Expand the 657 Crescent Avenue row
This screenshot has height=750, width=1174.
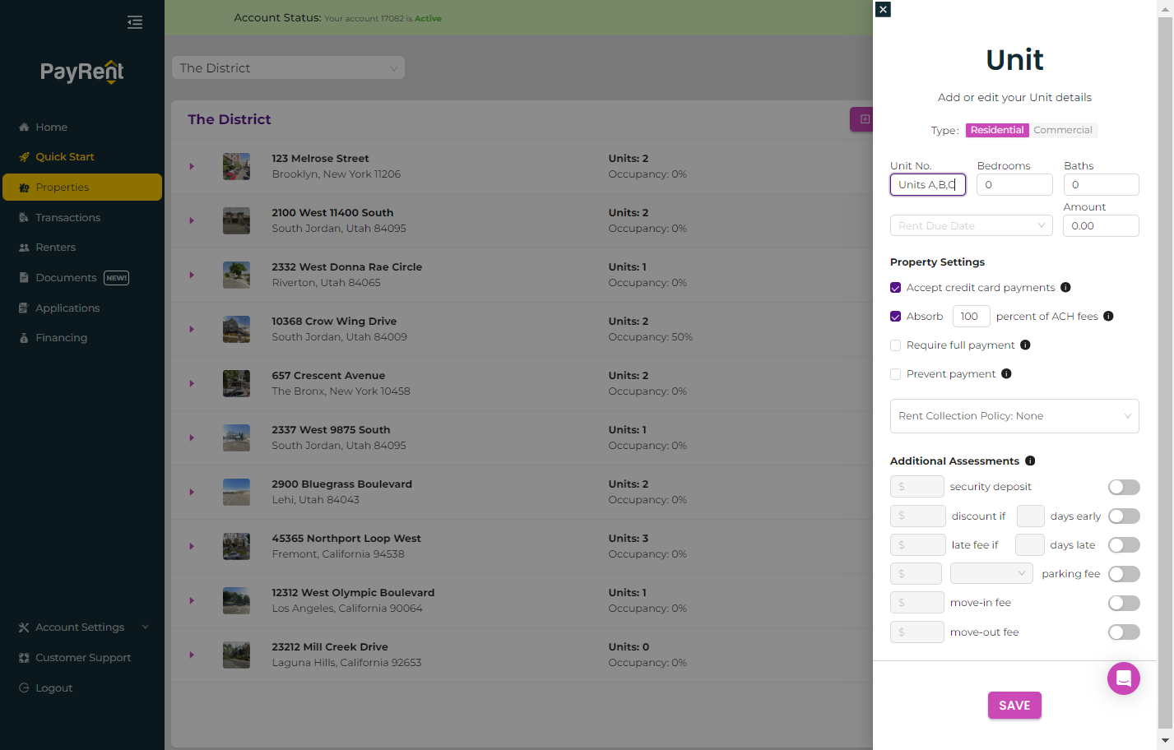[x=192, y=384]
